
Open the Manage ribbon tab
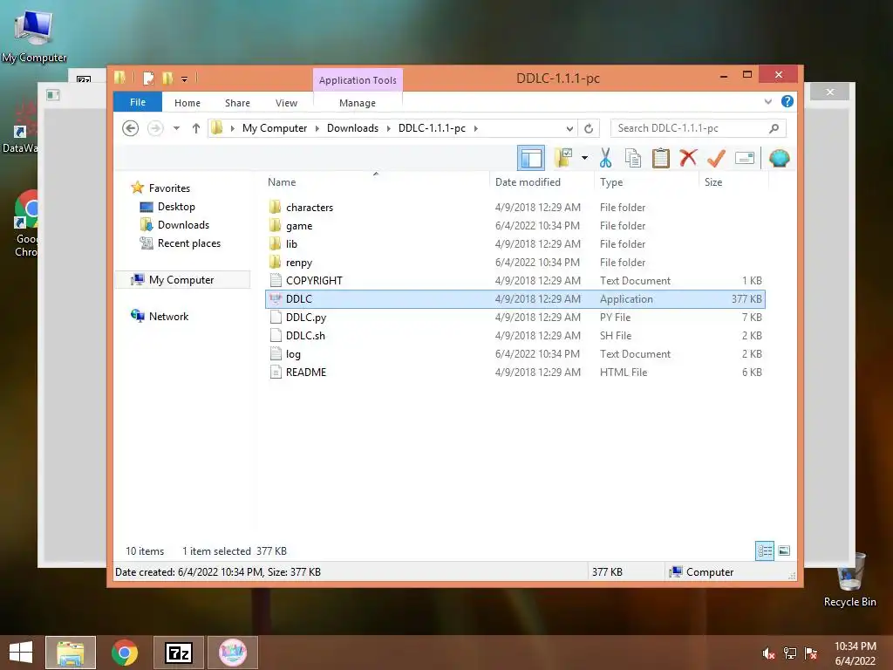[x=357, y=103]
